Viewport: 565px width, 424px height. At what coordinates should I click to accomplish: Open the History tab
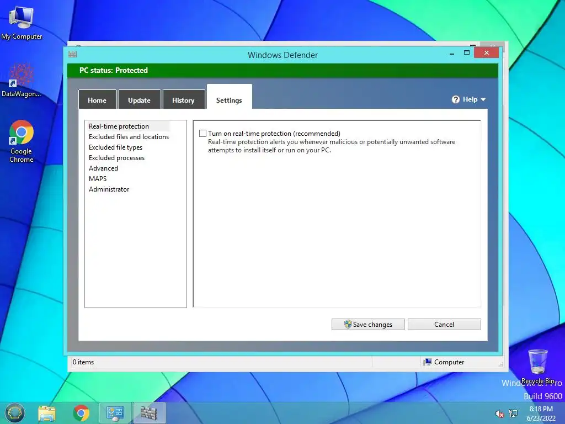(183, 100)
